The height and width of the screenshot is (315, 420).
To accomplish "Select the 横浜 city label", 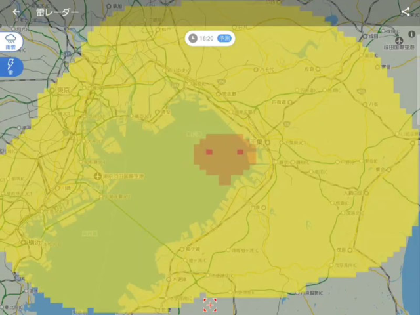I will (x=33, y=242).
